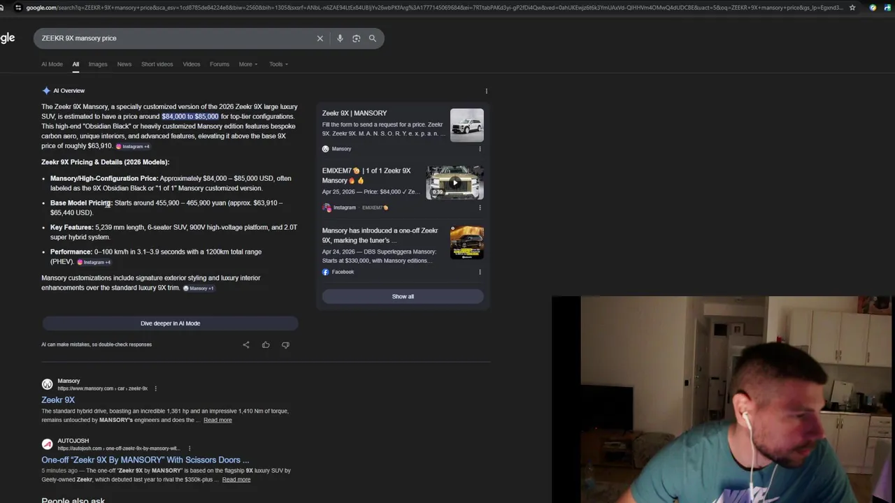This screenshot has height=503, width=895.
Task: Click the browser address bar URL
Action: point(434,8)
